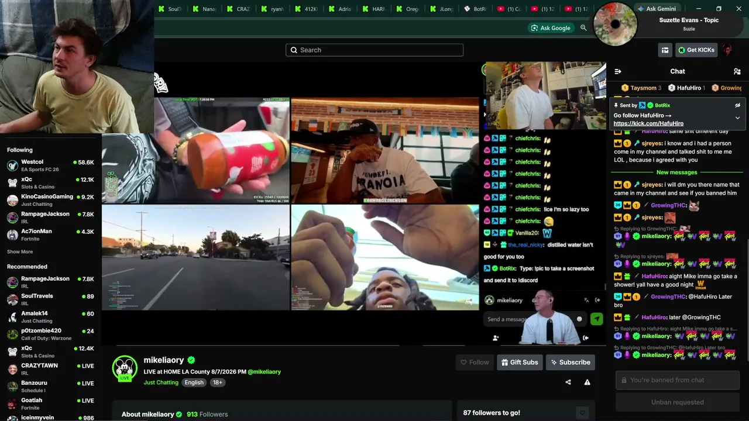
Task: Click the Ask Gemini button
Action: click(657, 9)
